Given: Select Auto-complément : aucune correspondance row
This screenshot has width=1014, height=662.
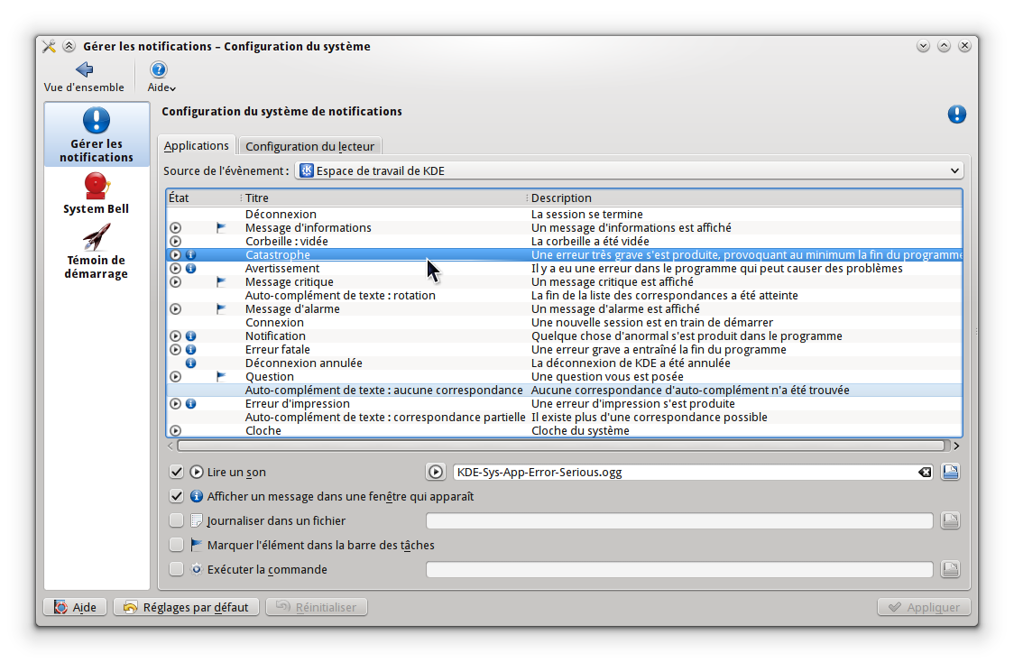Looking at the screenshot, I should click(564, 391).
